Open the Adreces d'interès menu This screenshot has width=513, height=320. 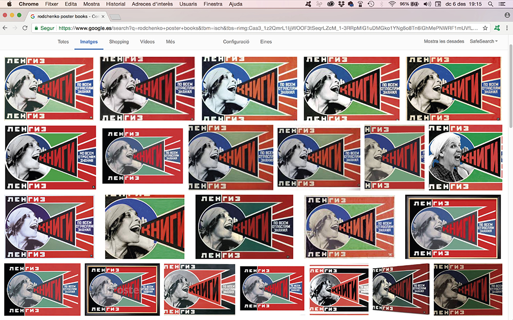[x=152, y=4]
